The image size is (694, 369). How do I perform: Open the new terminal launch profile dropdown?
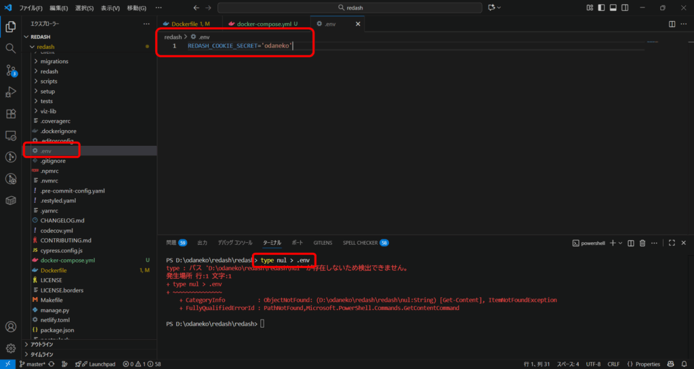pos(620,243)
